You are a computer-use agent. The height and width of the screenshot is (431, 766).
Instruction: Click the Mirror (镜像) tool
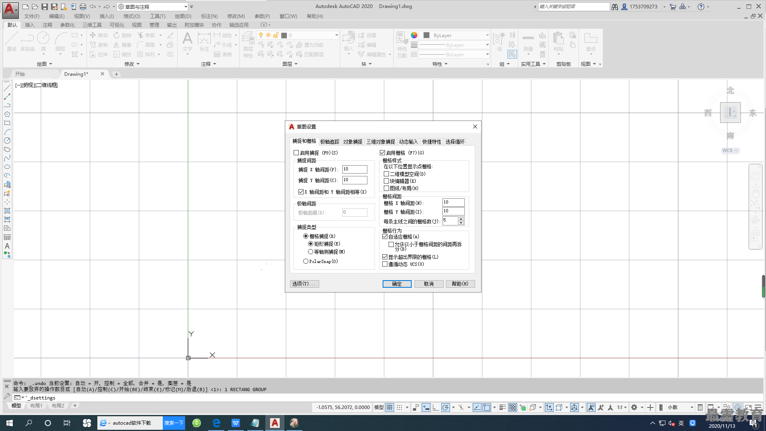point(122,45)
